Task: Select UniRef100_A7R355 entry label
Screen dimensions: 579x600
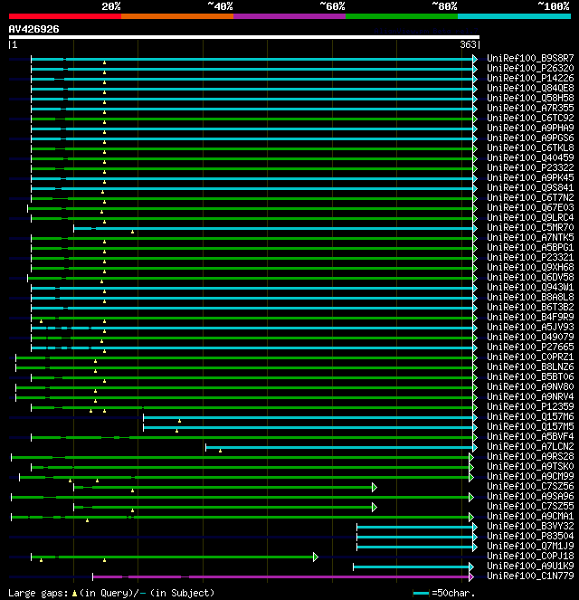Action: [530, 108]
